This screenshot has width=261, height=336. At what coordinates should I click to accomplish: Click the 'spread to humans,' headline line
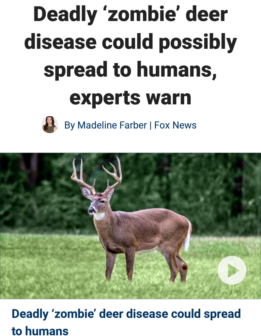[130, 70]
